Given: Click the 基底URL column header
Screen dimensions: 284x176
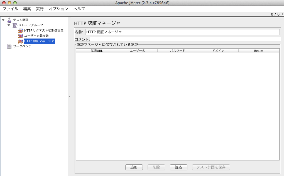Looking at the screenshot, I should 96,51.
